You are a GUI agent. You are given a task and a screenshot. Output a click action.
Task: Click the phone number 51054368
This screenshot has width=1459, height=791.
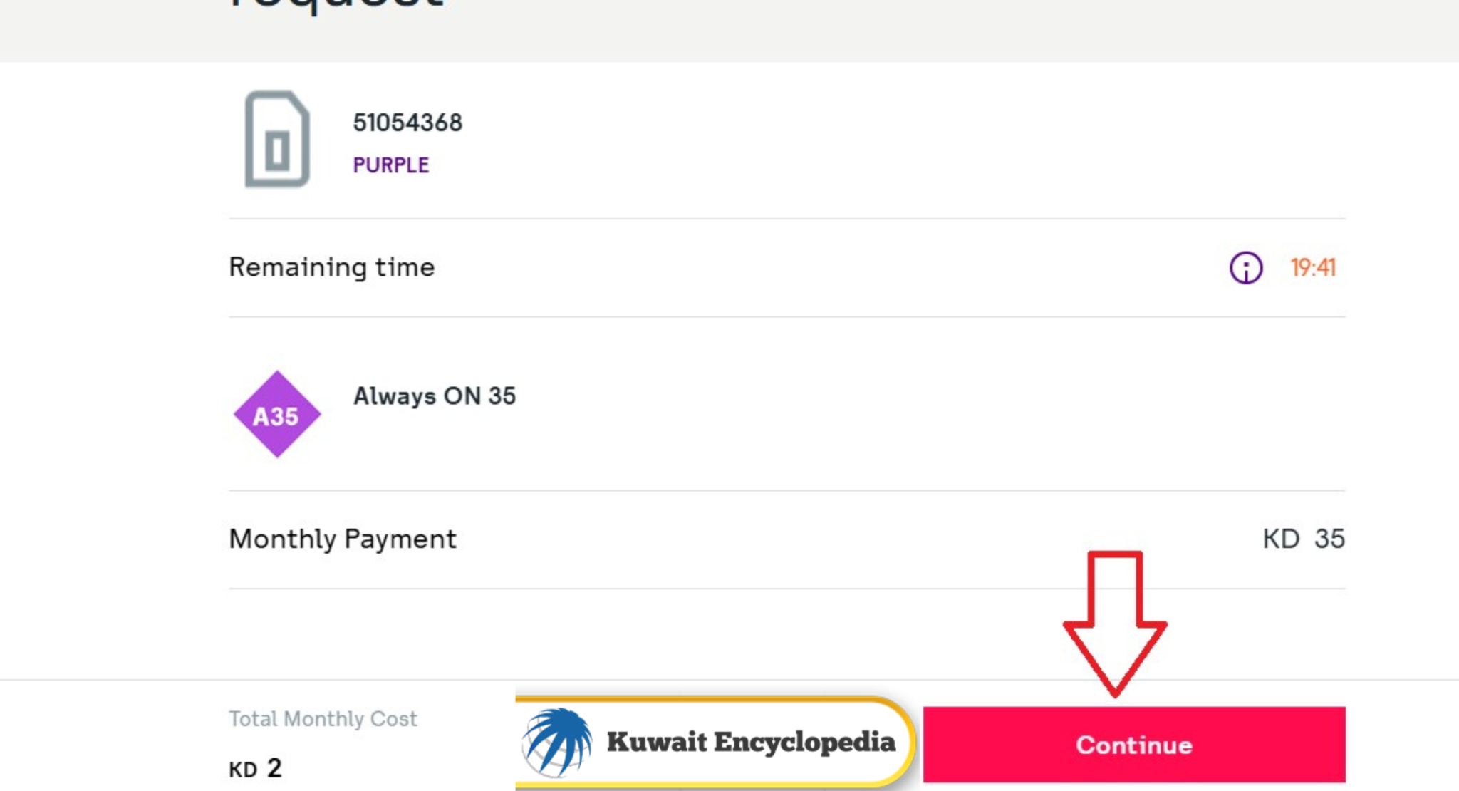click(x=407, y=122)
